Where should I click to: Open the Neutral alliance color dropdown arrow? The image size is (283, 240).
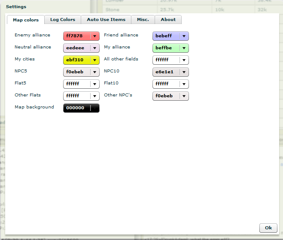pos(94,48)
